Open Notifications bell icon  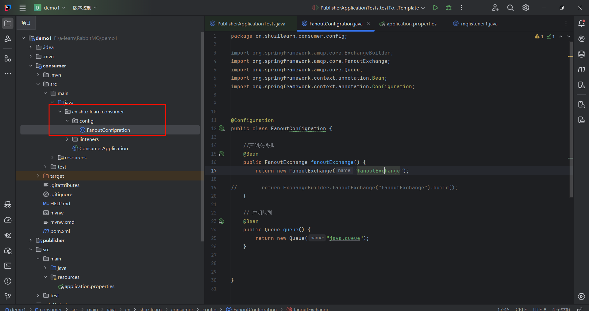click(581, 24)
